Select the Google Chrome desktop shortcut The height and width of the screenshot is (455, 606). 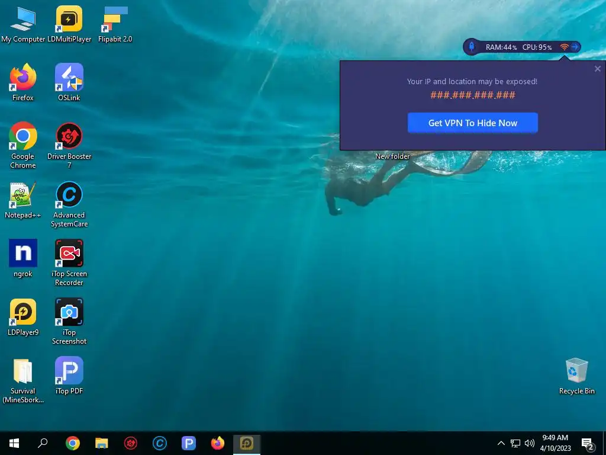(23, 146)
